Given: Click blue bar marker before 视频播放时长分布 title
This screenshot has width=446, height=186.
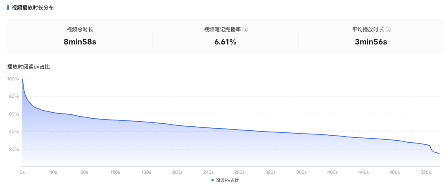Looking at the screenshot, I should (x=8, y=7).
